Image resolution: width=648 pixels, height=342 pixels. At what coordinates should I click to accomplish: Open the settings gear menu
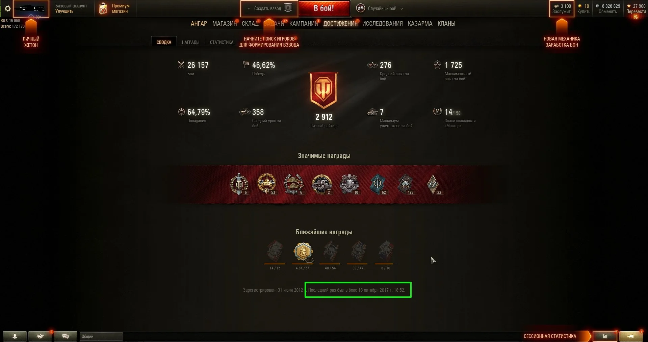click(7, 9)
